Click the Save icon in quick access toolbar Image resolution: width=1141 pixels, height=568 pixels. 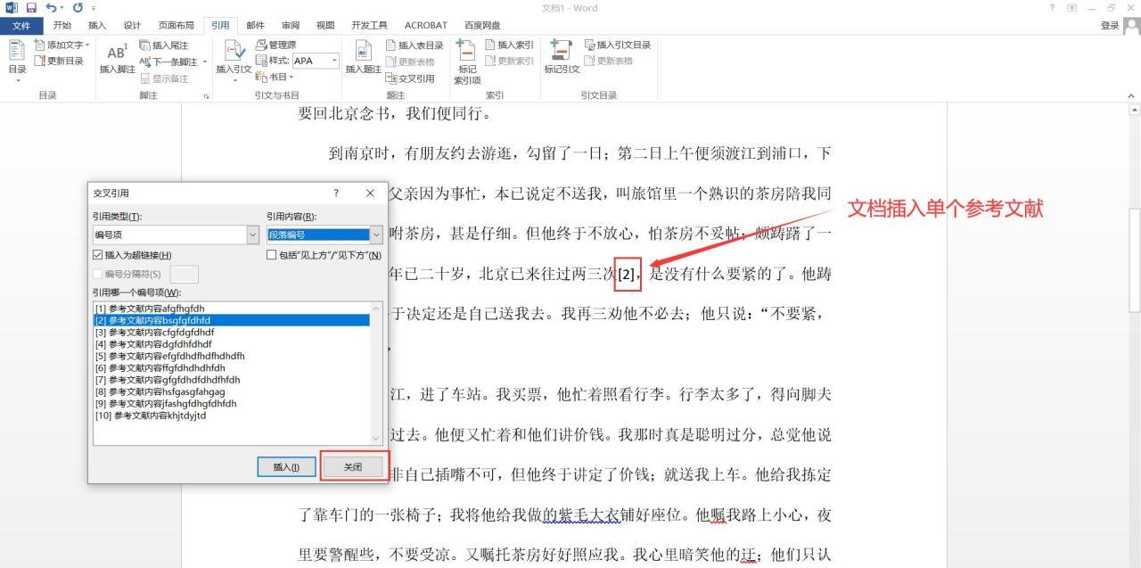(x=31, y=8)
